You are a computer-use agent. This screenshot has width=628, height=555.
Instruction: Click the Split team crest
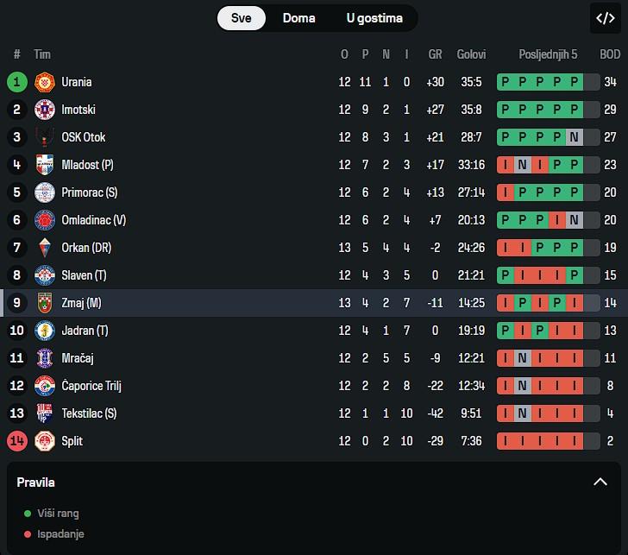point(45,441)
